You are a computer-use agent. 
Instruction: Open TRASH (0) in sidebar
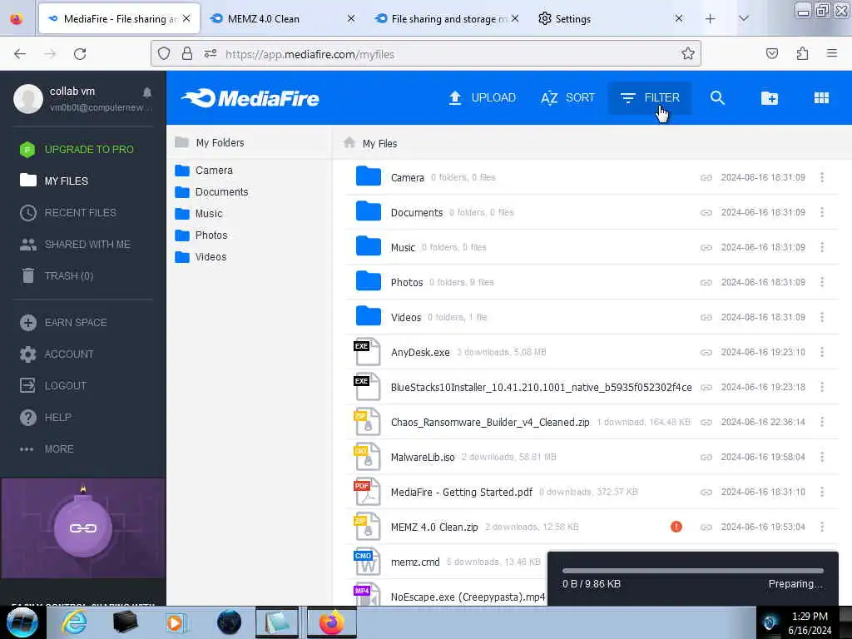[x=57, y=276]
